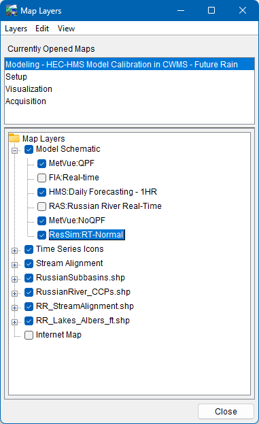Image resolution: width=259 pixels, height=424 pixels.
Task: Maximize the Map Layers window
Action: pyautogui.click(x=211, y=10)
